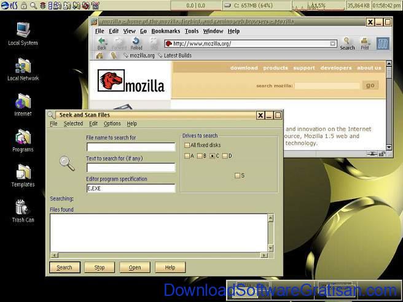Viewport: 403px width, 302px height.
Task: Click Mozilla Forward arrow button
Action: pos(119,44)
